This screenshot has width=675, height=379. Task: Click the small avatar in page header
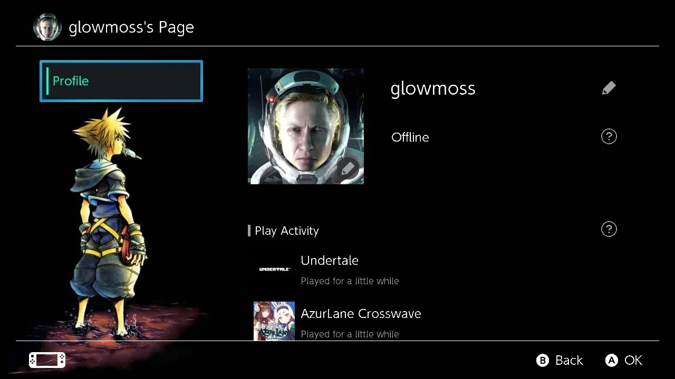[x=47, y=27]
